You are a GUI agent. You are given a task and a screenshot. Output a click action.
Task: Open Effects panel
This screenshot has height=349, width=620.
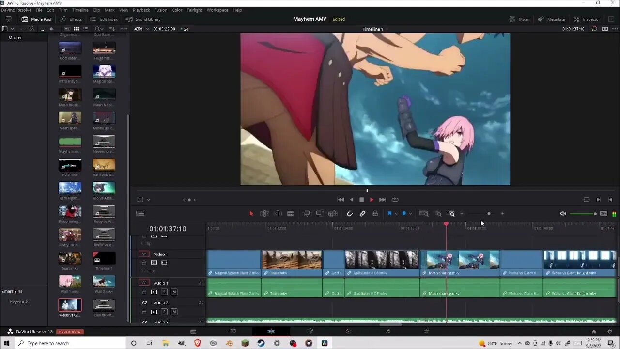click(x=71, y=19)
